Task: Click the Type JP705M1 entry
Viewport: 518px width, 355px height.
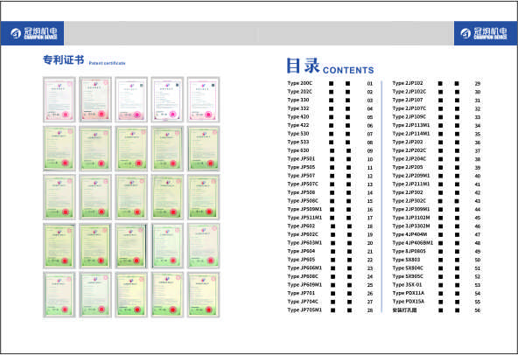Action: (x=304, y=310)
